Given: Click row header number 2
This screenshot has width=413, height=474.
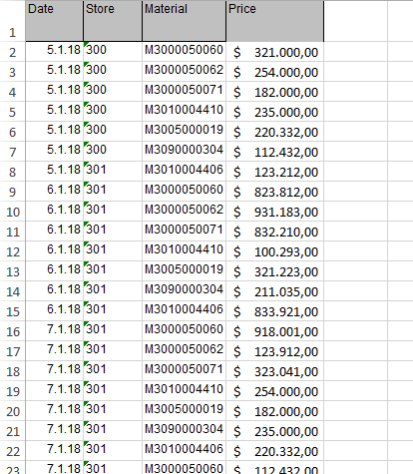Looking at the screenshot, I should (x=13, y=52).
